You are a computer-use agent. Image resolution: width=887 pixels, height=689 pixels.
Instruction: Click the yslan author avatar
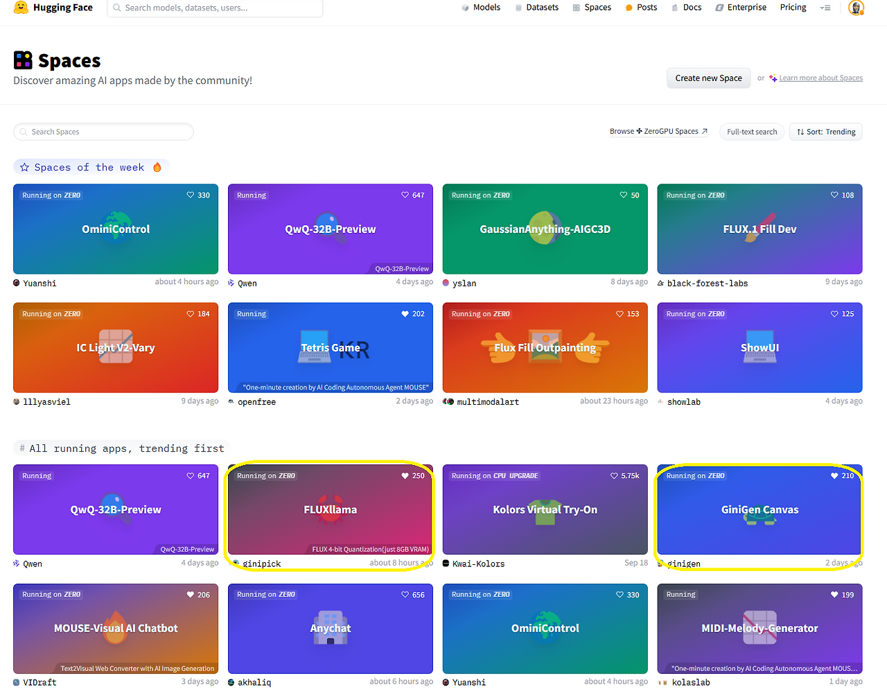(x=446, y=283)
